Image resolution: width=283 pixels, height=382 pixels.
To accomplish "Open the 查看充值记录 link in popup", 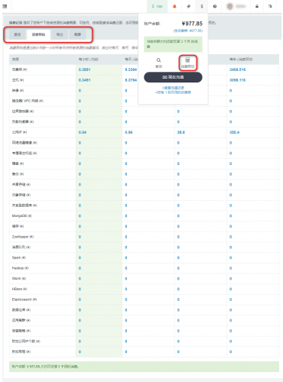I will tap(173, 88).
